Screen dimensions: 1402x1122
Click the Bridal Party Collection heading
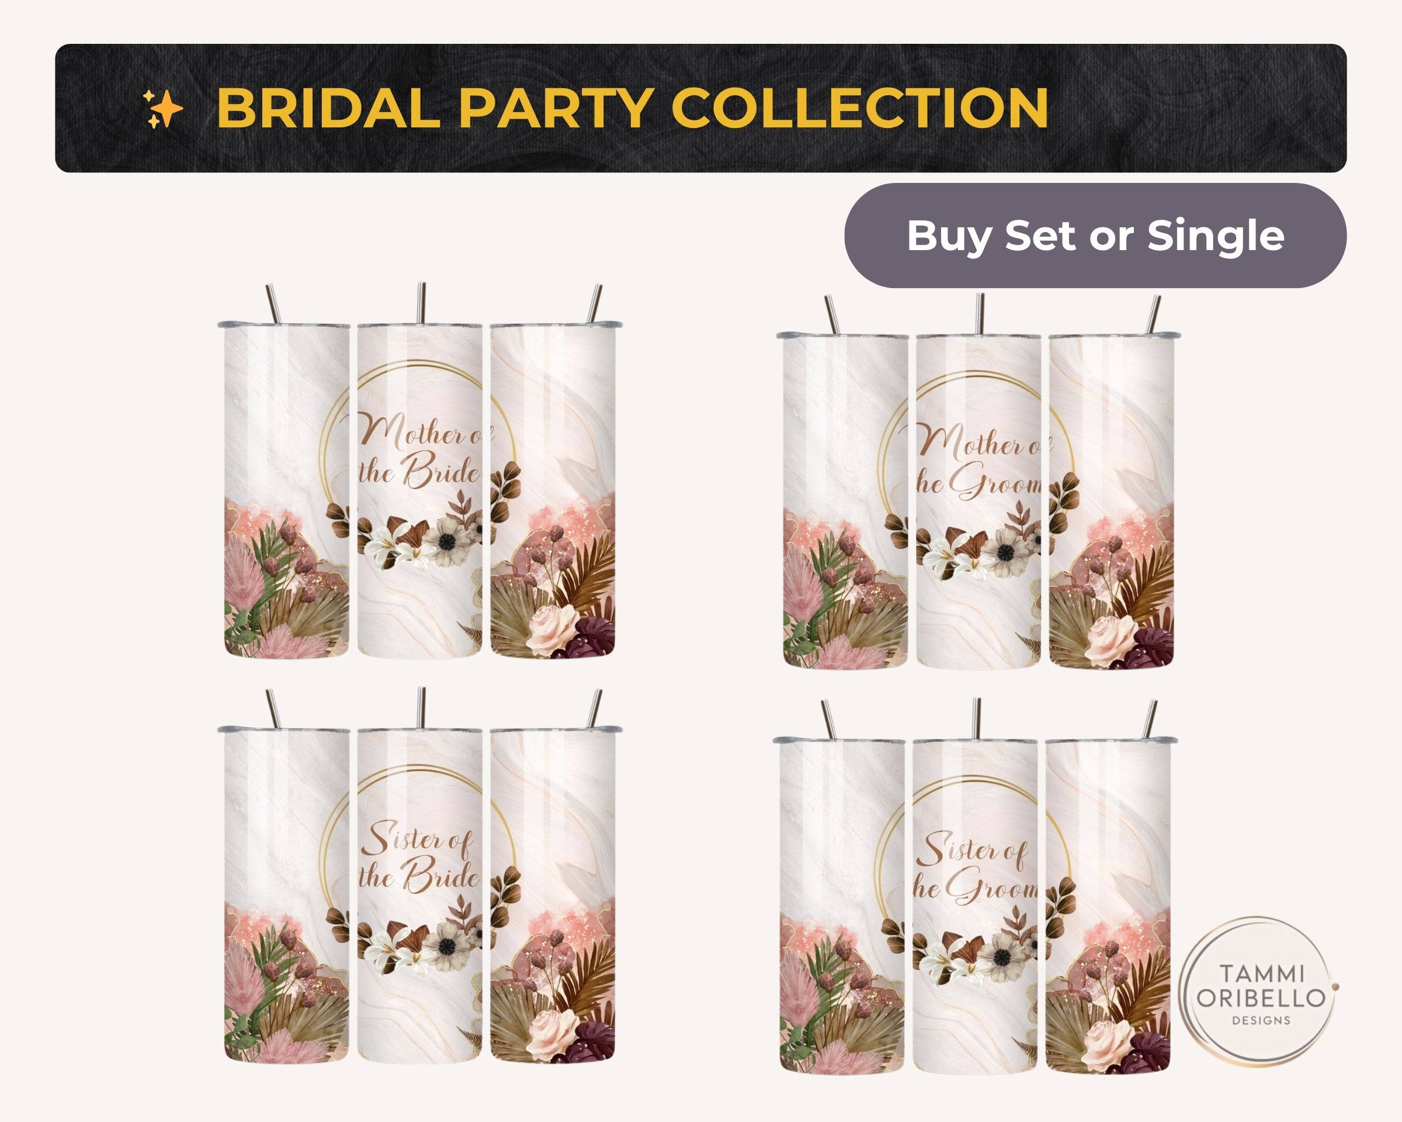631,108
